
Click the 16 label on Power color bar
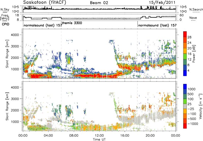tap(189, 54)
